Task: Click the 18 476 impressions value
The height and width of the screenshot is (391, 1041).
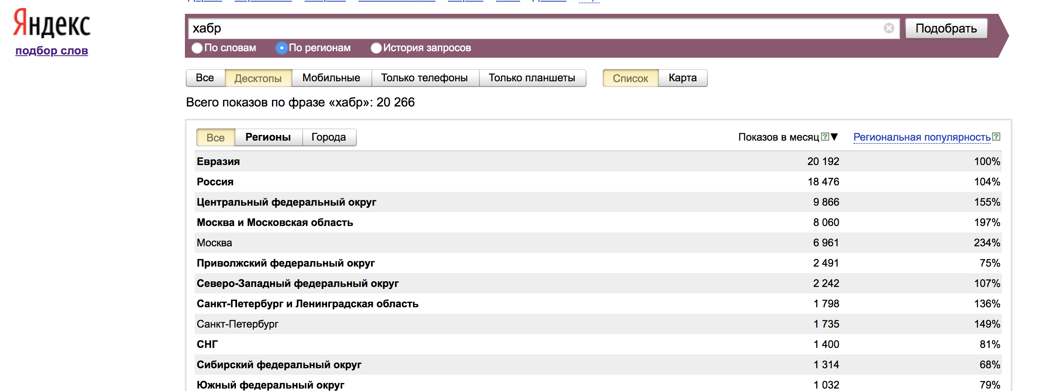Action: tap(823, 182)
